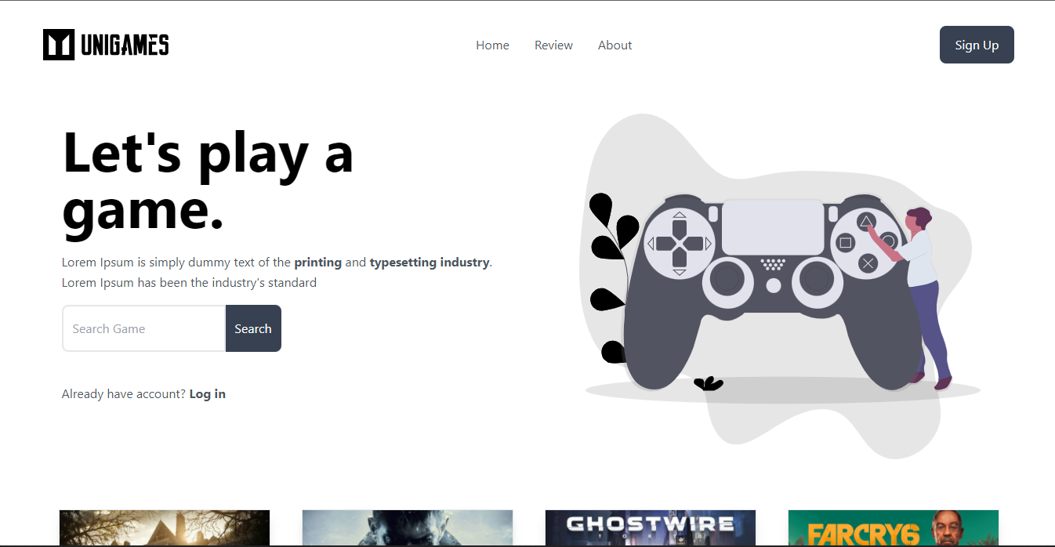The image size is (1055, 547).
Task: Follow the Log in link
Action: [208, 394]
